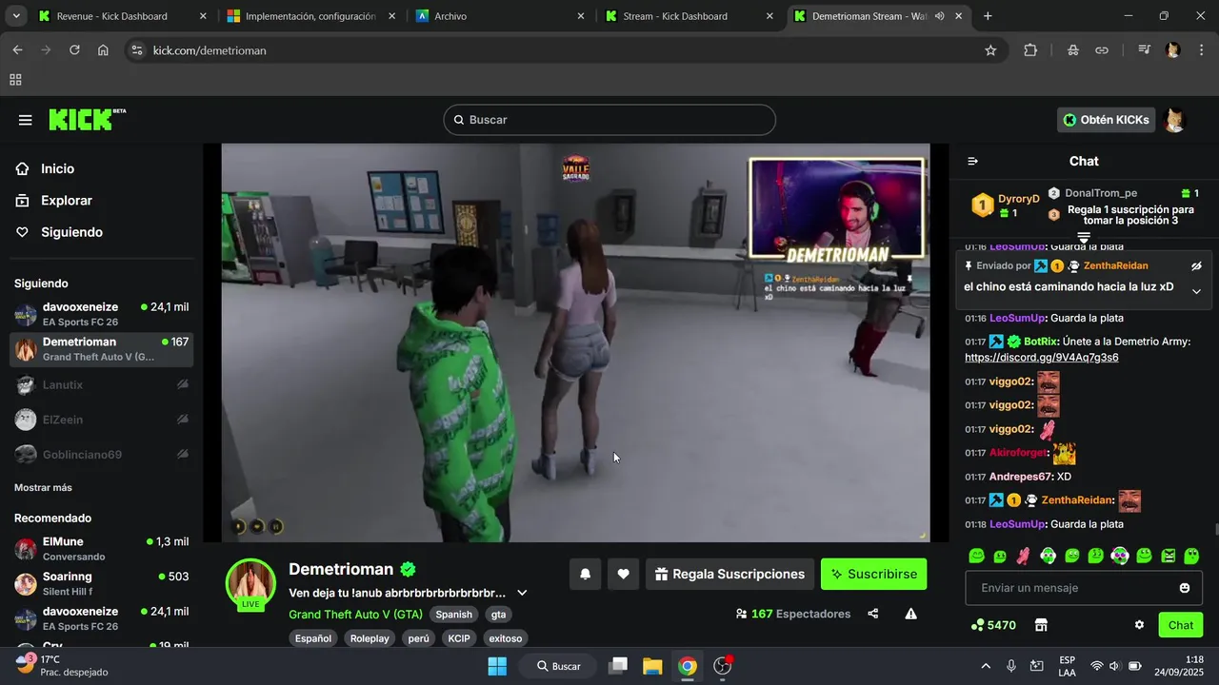Expand list with Mostrar más
Screen dimensions: 1219x685
click(43, 487)
